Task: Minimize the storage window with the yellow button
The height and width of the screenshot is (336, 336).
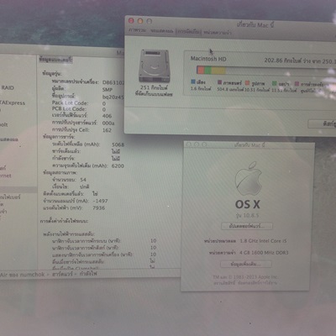Action: (x=140, y=21)
